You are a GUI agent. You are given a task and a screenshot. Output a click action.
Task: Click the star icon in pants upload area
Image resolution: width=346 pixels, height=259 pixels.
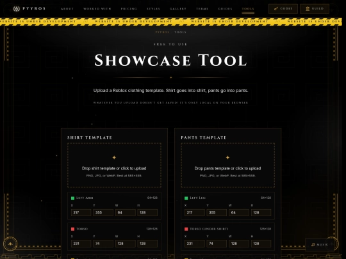click(227, 157)
